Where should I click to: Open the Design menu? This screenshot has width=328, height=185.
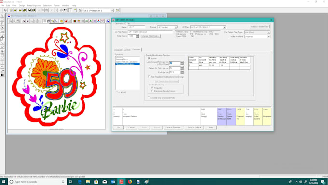pos(22,6)
